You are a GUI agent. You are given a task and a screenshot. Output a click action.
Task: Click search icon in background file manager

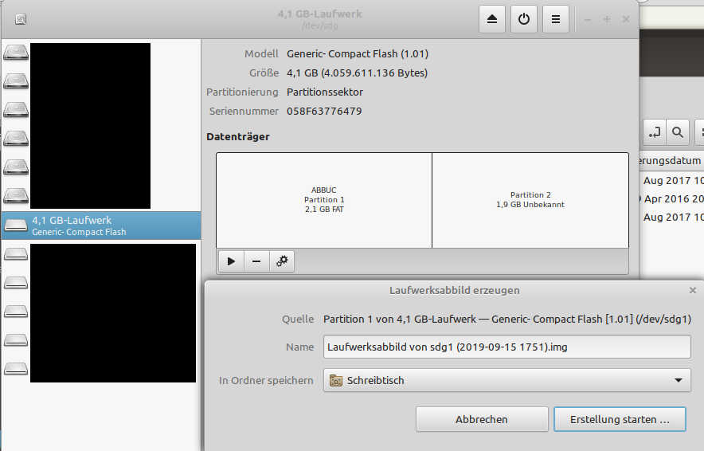678,132
